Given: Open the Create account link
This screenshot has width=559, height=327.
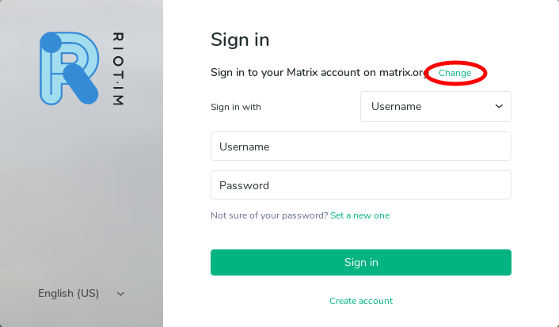Looking at the screenshot, I should click(361, 301).
